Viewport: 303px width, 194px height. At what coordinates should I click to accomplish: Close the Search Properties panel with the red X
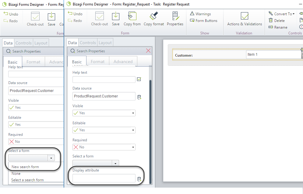(x=148, y=51)
